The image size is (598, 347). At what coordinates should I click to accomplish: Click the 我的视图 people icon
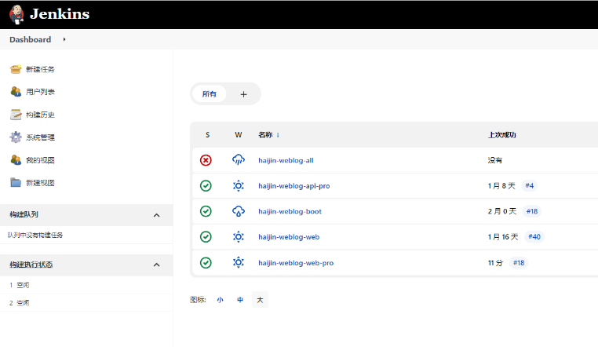click(16, 160)
